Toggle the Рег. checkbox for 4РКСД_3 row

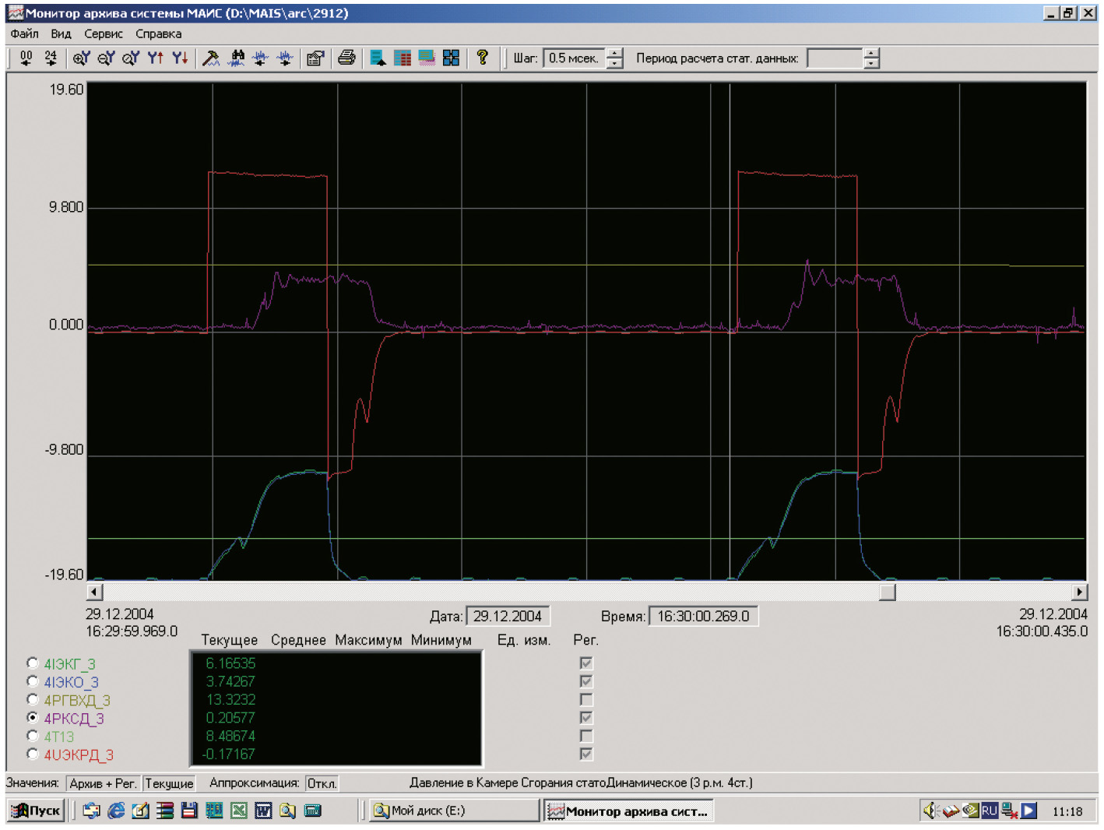586,717
